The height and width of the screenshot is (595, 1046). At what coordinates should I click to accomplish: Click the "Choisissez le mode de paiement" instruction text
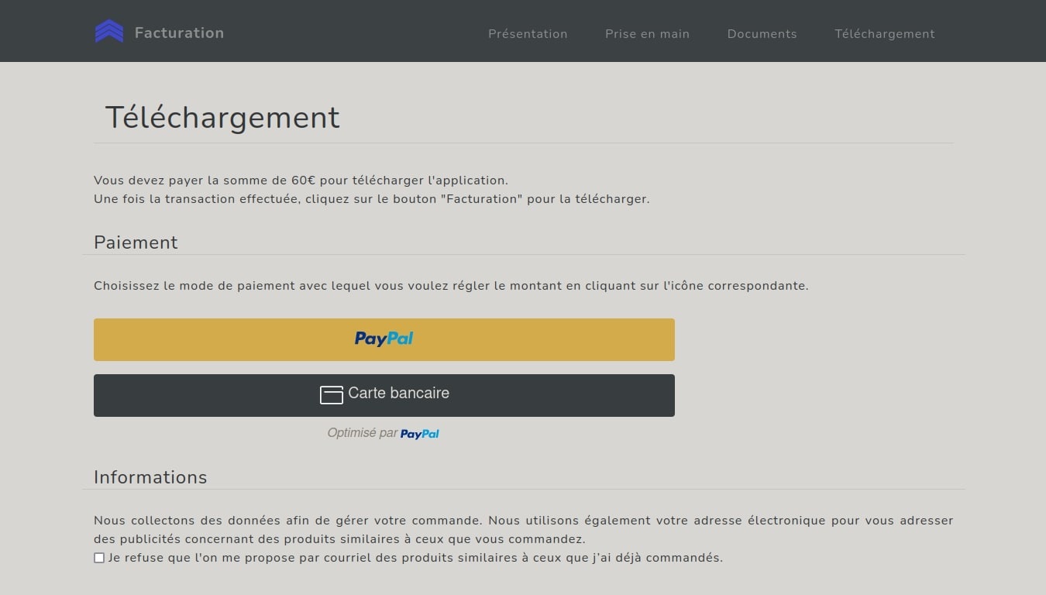[451, 286]
